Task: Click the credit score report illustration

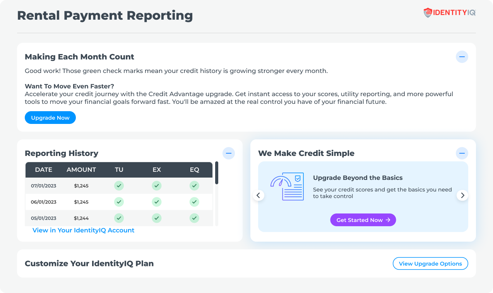Action: coord(287,186)
